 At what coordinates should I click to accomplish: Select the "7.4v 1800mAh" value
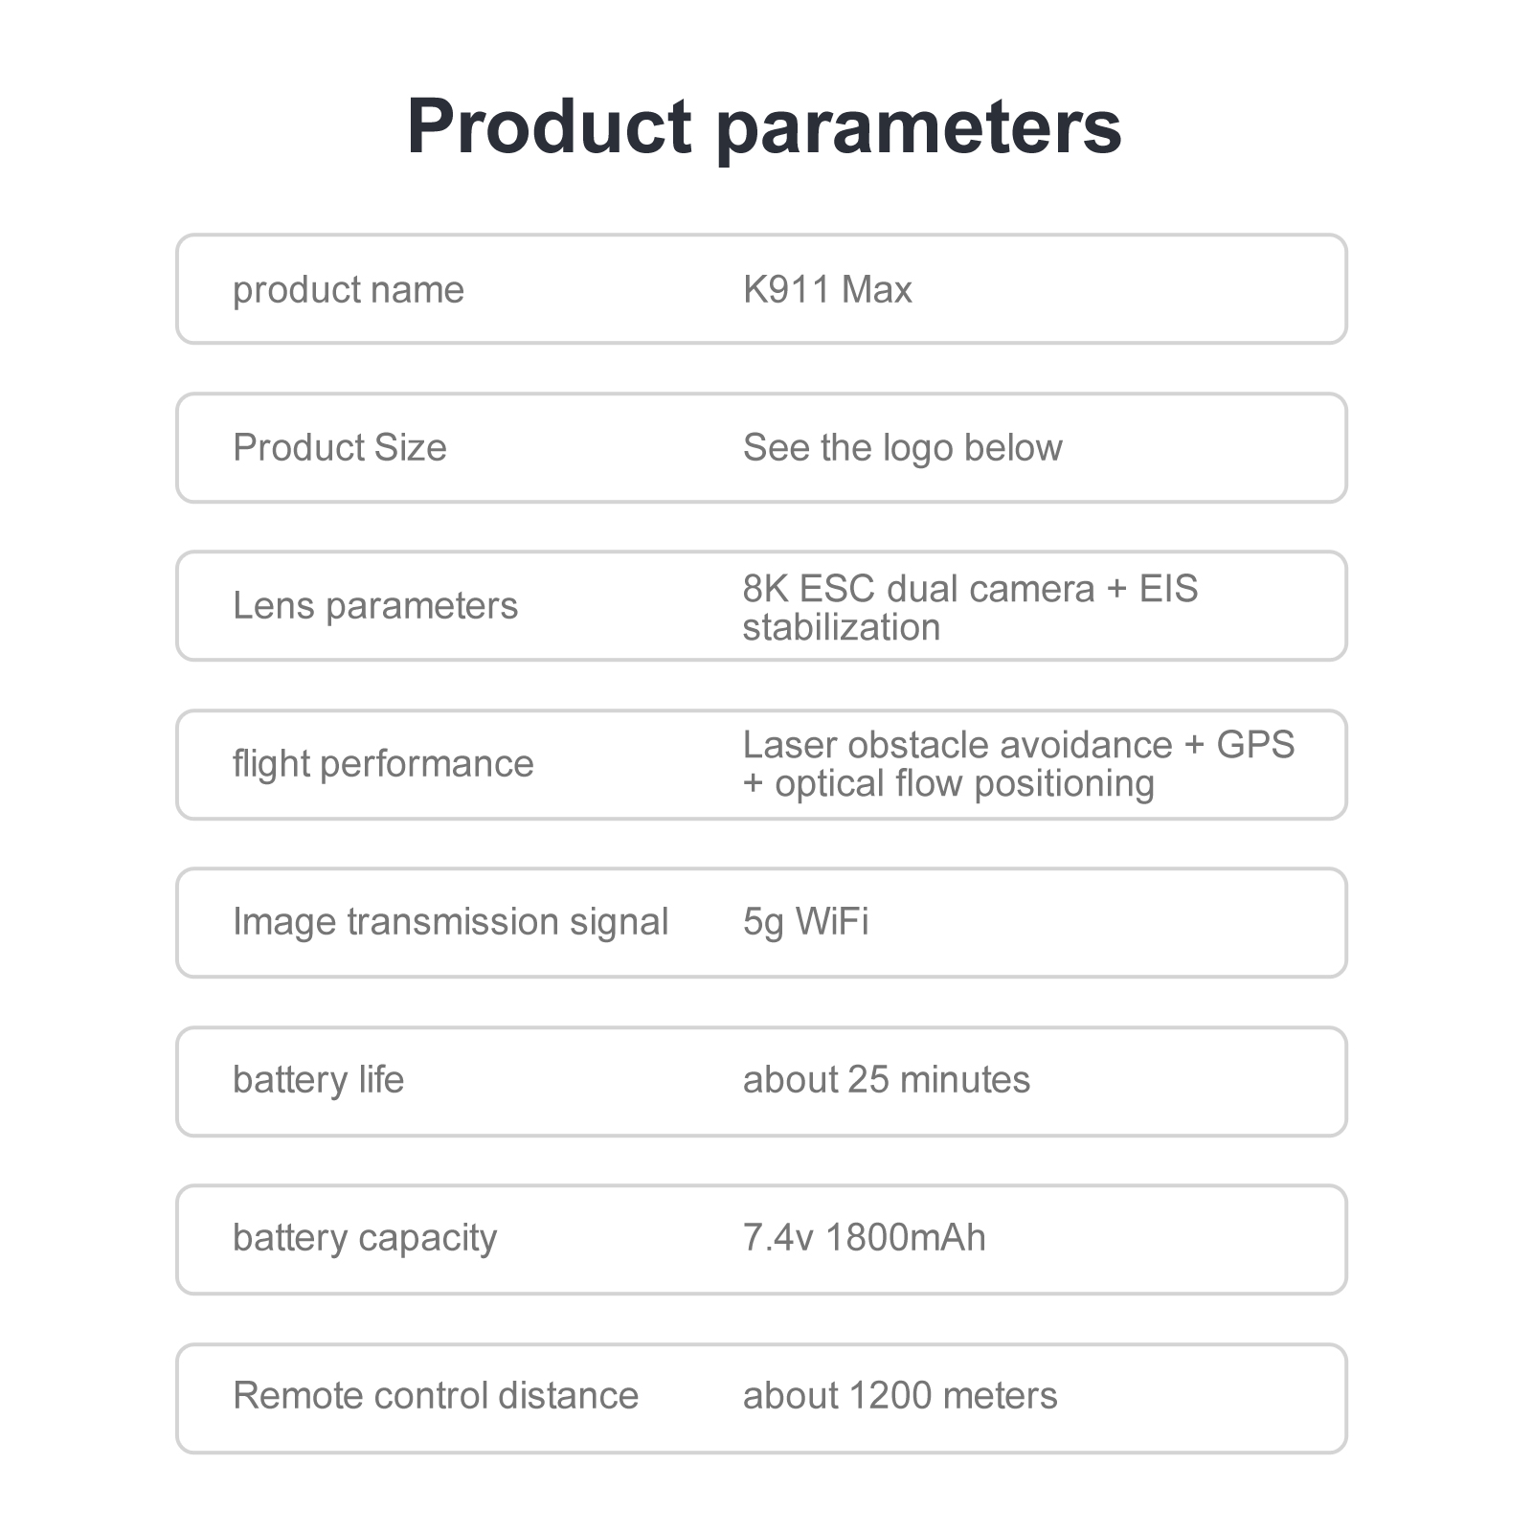pos(864,1237)
